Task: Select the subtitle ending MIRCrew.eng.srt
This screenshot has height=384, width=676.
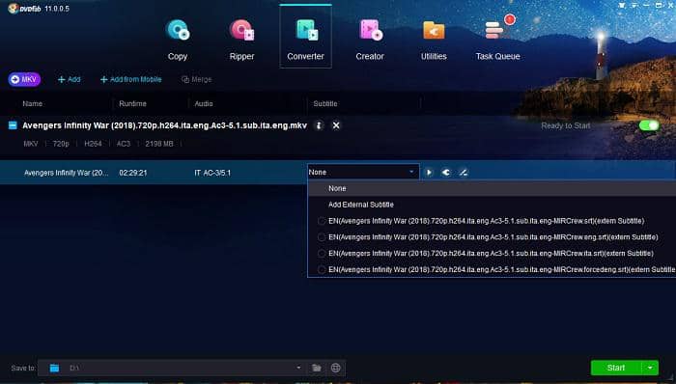Action: (492, 237)
